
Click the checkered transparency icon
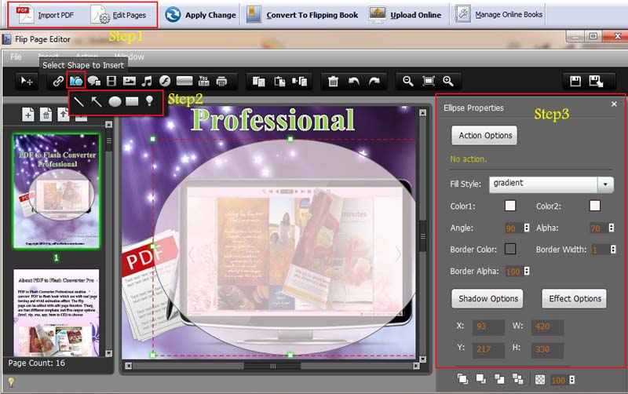pyautogui.click(x=540, y=380)
